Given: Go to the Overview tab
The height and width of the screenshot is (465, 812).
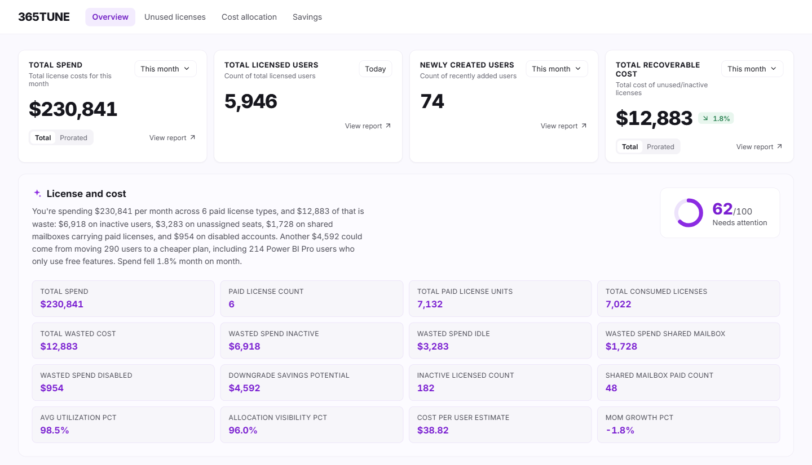Looking at the screenshot, I should (x=111, y=17).
